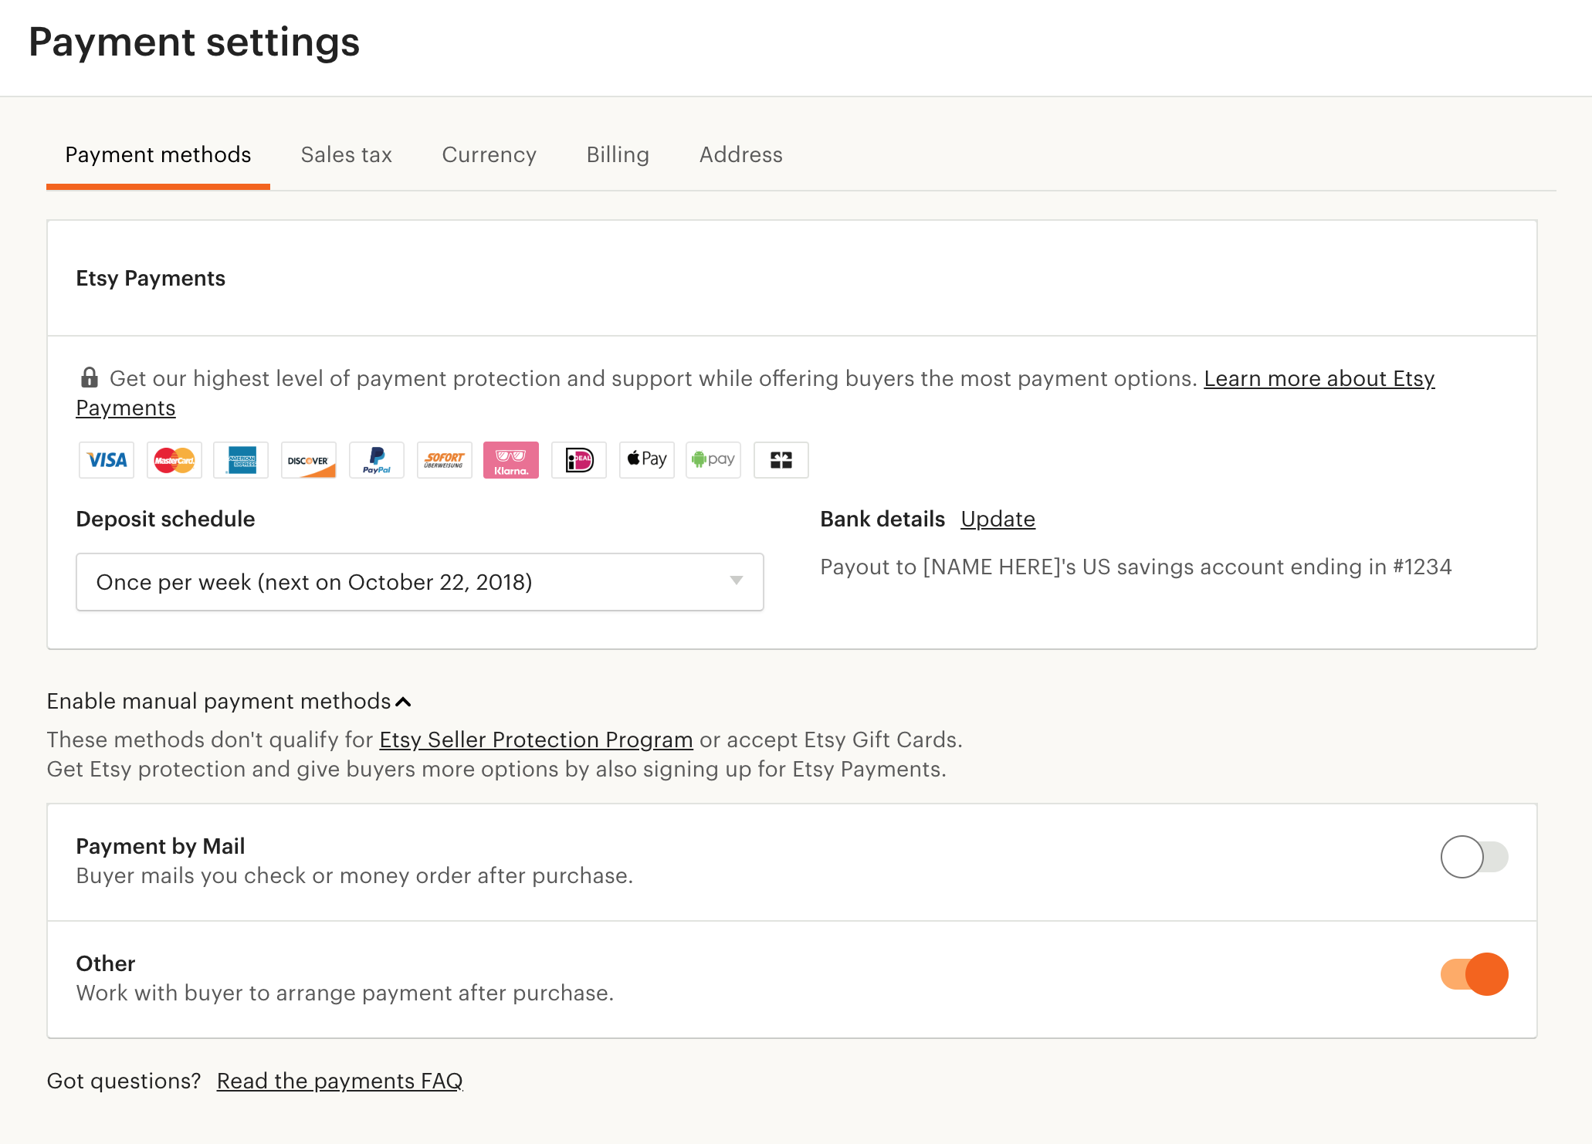Read the payments FAQ
Image resolution: width=1592 pixels, height=1144 pixels.
coord(339,1081)
